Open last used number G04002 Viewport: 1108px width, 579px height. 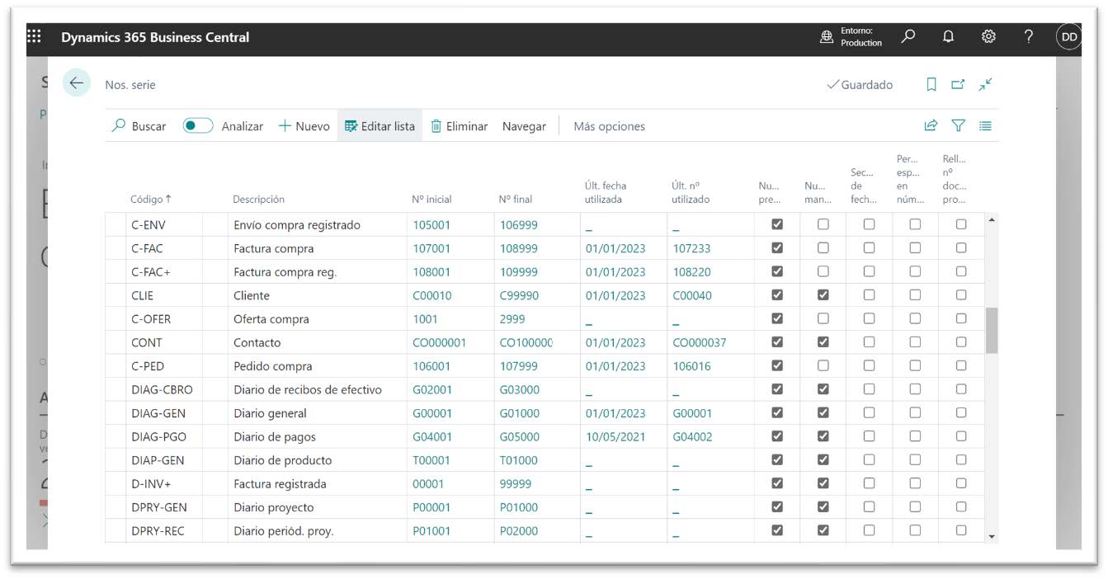692,437
